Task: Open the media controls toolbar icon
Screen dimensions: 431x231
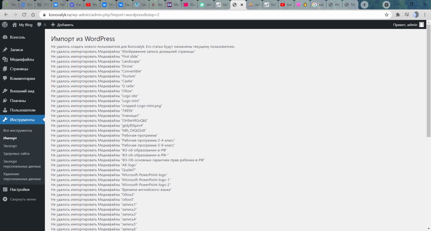Action: pyautogui.click(x=406, y=15)
